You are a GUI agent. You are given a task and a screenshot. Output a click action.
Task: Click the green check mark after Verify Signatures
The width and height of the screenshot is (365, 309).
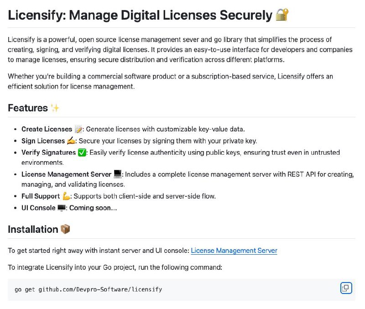tap(82, 152)
